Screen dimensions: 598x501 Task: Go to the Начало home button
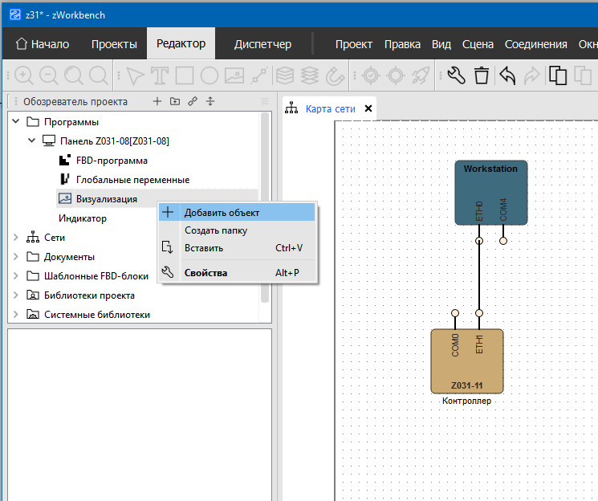coord(43,44)
